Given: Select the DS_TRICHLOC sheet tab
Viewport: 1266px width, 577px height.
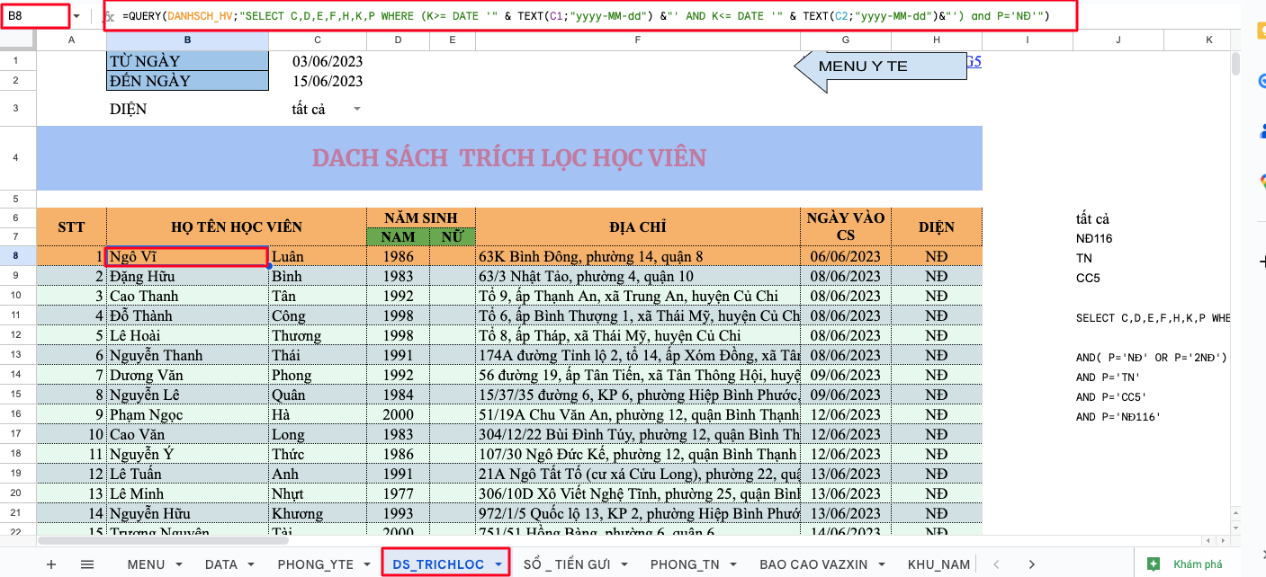Looking at the screenshot, I should click(438, 564).
